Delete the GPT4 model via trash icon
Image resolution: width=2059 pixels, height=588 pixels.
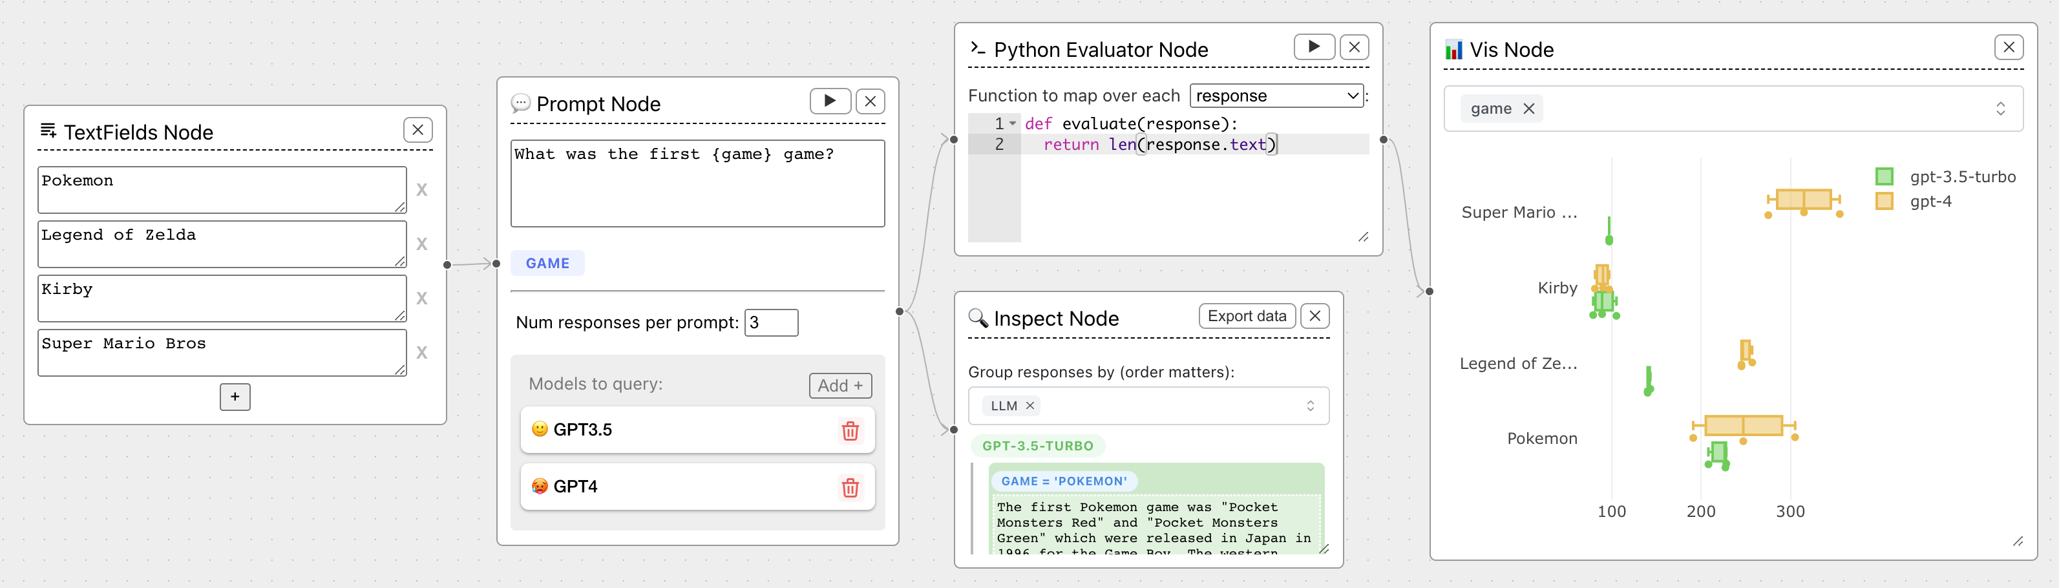coord(850,487)
